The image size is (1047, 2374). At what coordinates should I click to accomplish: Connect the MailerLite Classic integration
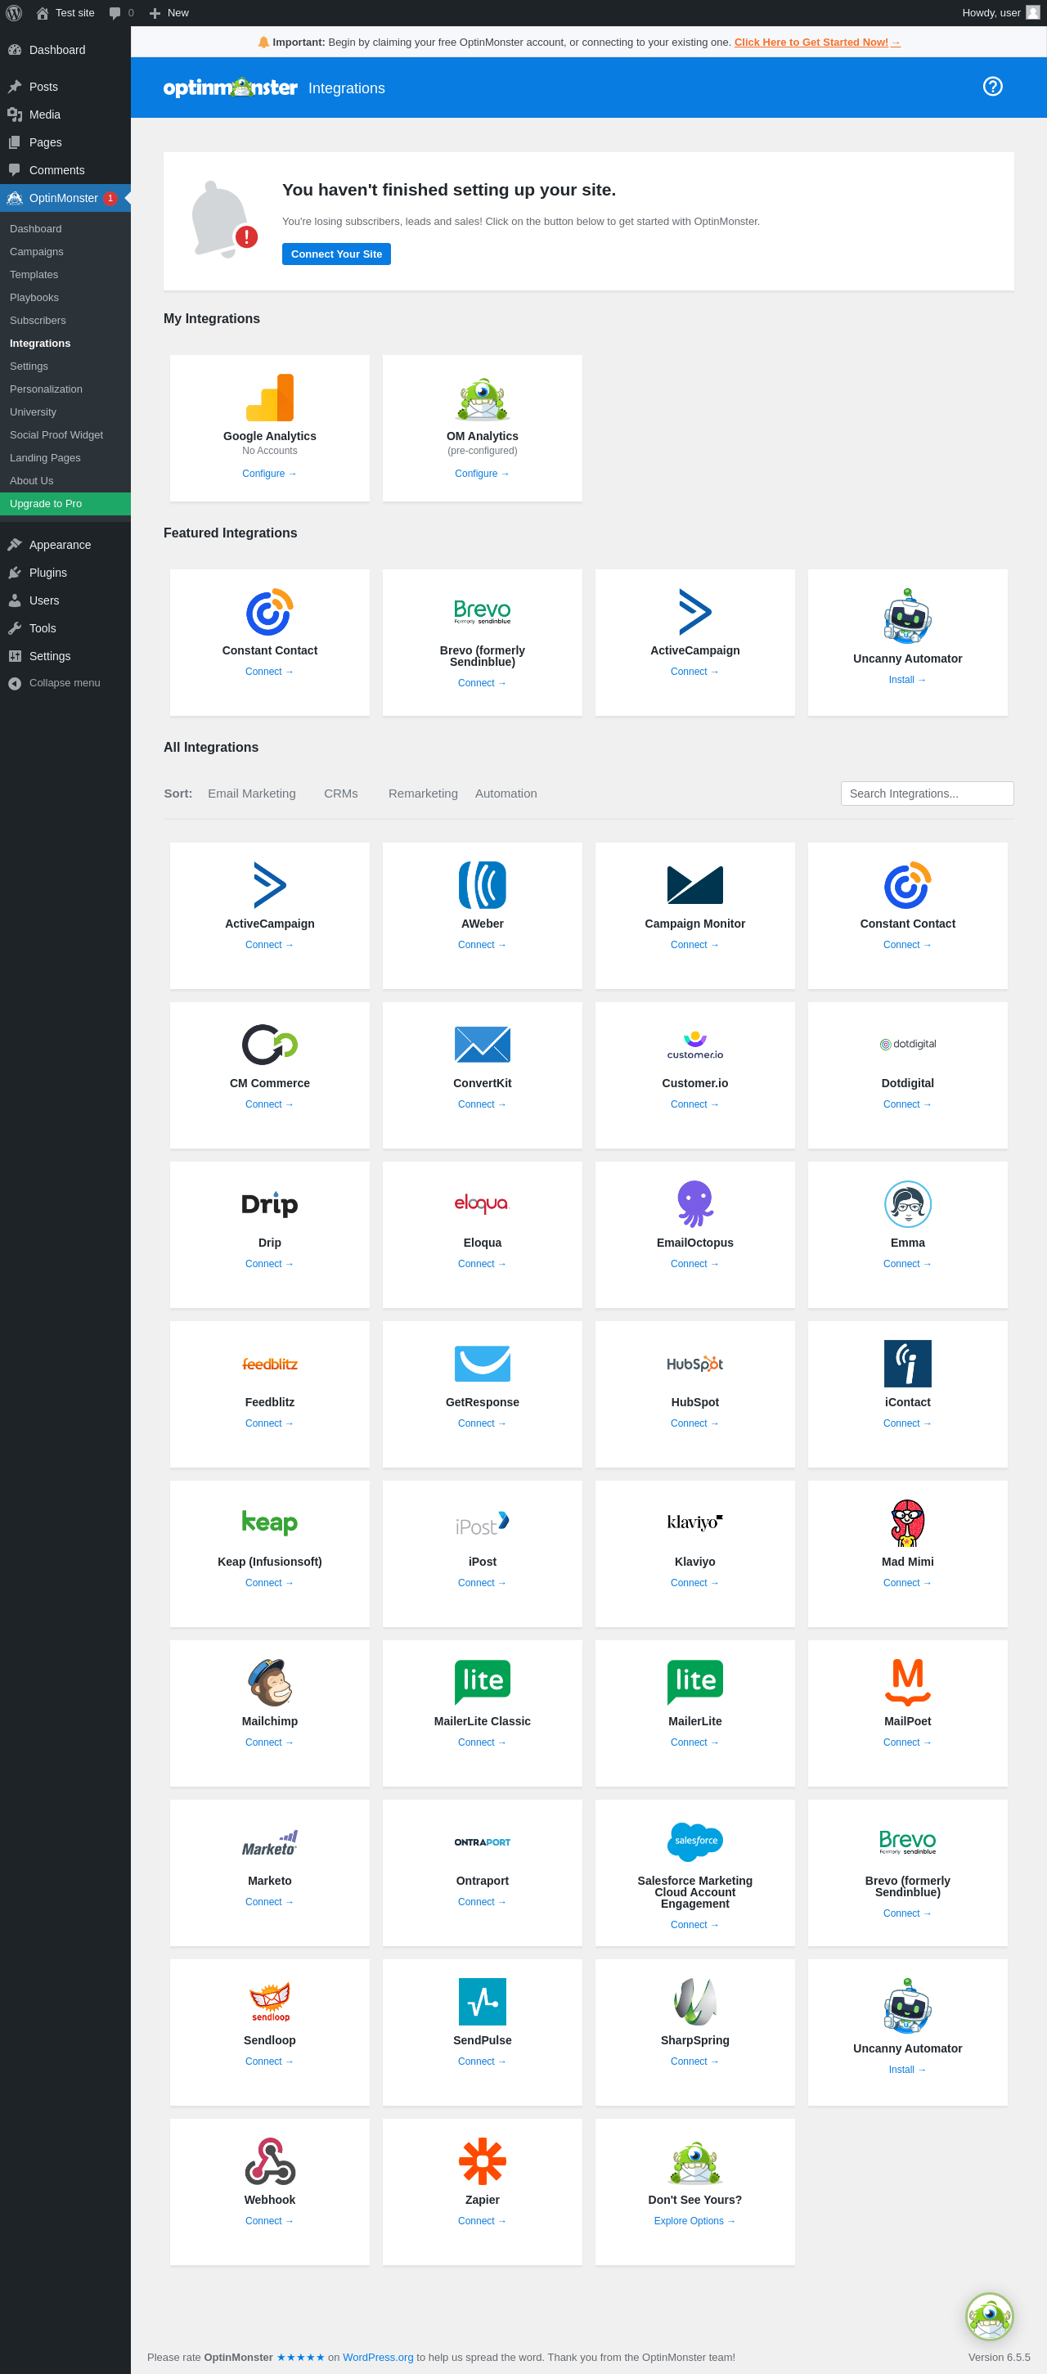(482, 1742)
